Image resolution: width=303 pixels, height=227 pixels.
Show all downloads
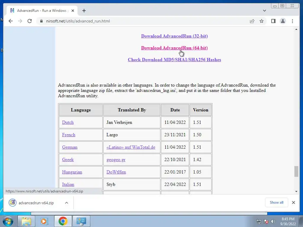[277, 202]
